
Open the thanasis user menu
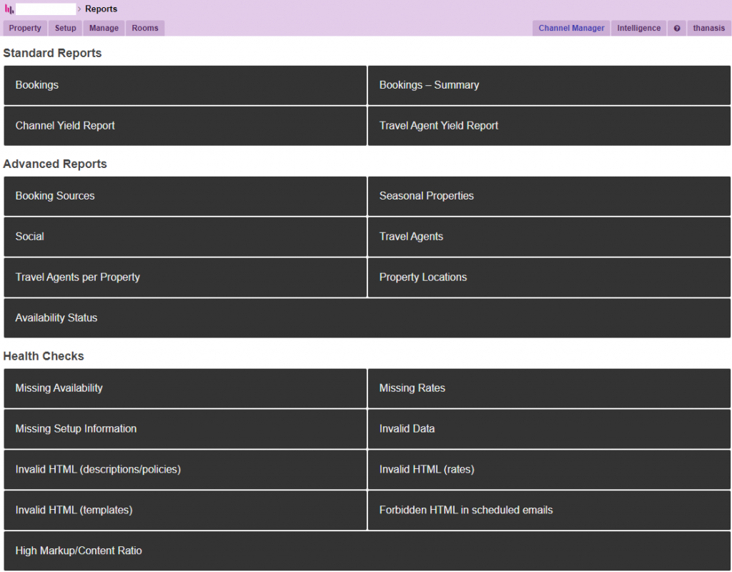[x=708, y=29]
